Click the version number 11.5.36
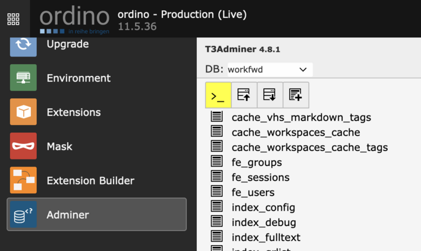421x251 pixels. [137, 26]
